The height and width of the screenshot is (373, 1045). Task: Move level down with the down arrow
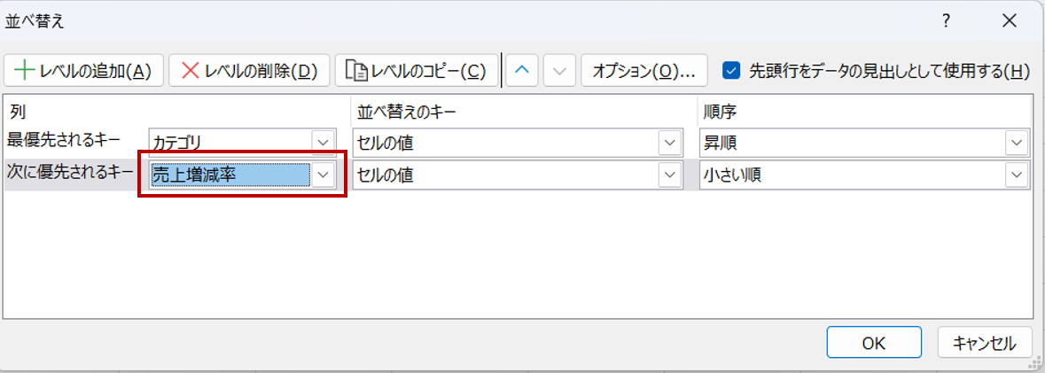[559, 71]
